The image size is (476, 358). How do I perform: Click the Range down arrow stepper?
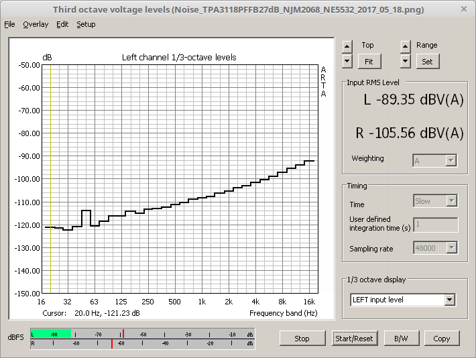406,61
